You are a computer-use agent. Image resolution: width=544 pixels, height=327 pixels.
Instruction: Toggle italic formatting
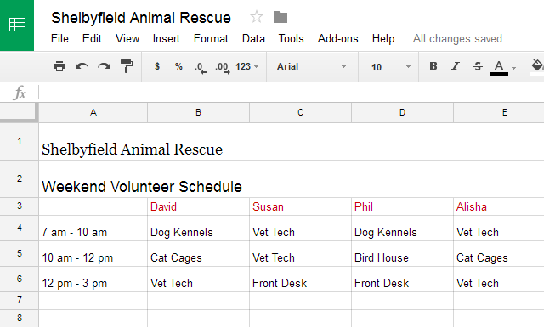tap(456, 66)
